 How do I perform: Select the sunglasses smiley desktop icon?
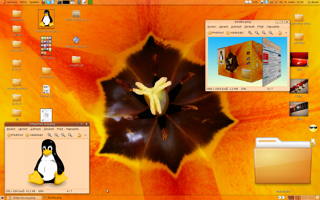[x=313, y=128]
